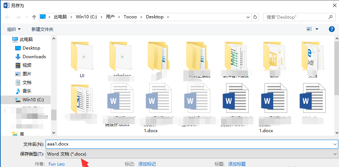Close the 另存为 dialog
Image resolution: width=339 pixels, height=167 pixels.
point(334,6)
